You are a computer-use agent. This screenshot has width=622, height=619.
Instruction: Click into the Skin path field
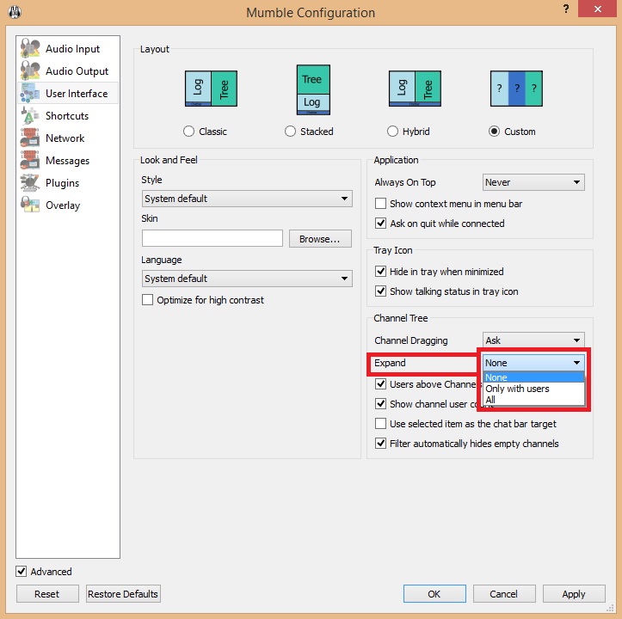[x=212, y=238]
